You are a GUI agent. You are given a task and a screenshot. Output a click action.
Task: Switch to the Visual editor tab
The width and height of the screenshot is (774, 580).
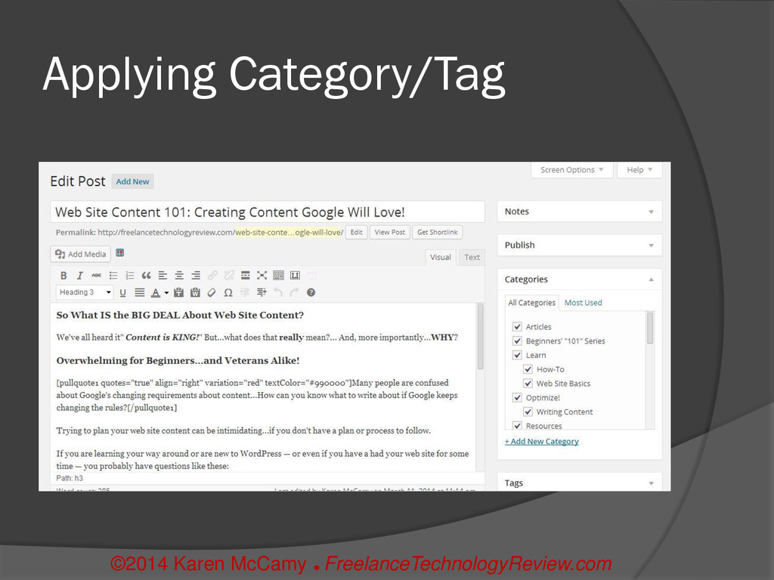click(x=441, y=257)
